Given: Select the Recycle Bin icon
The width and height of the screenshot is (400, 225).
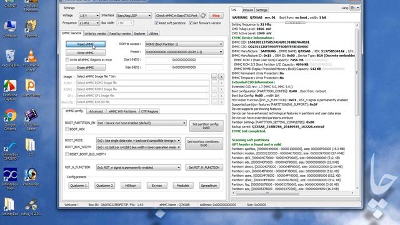Looking at the screenshot, I should [10, 59].
